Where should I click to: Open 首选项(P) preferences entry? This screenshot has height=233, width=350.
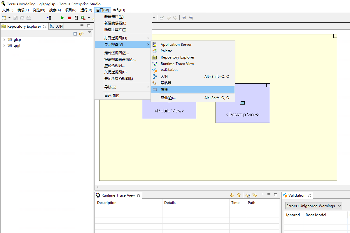(123, 96)
